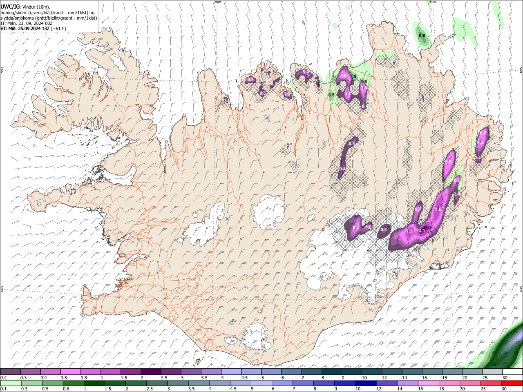Select the 15W longitude label at the top edge
The height and width of the screenshot is (392, 523).
coord(433,2)
